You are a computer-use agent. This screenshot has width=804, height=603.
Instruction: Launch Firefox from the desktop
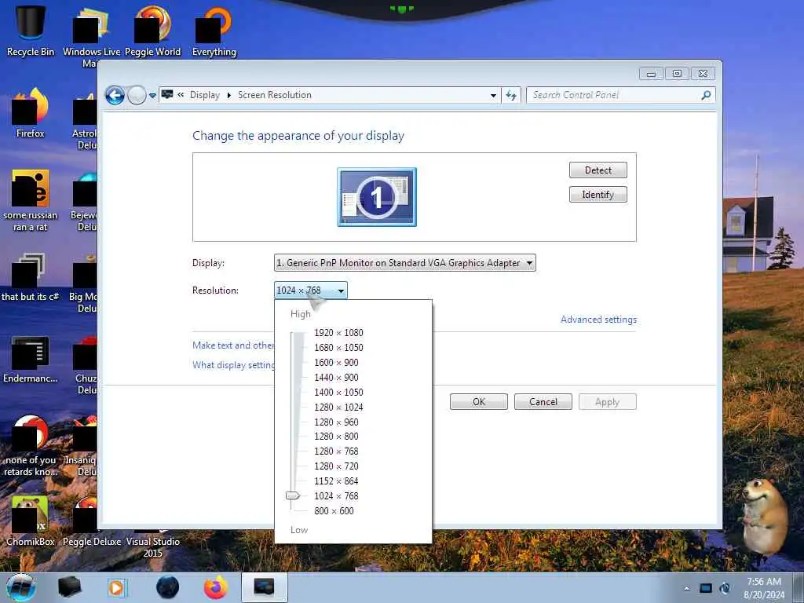click(x=31, y=113)
